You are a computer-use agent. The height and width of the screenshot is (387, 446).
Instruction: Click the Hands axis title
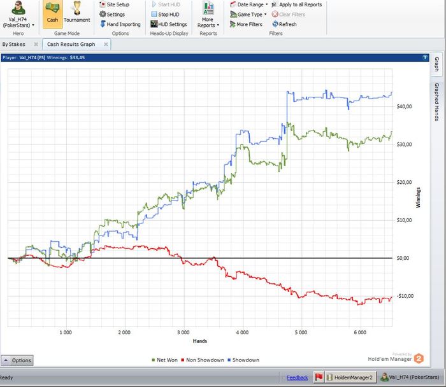[x=200, y=341]
